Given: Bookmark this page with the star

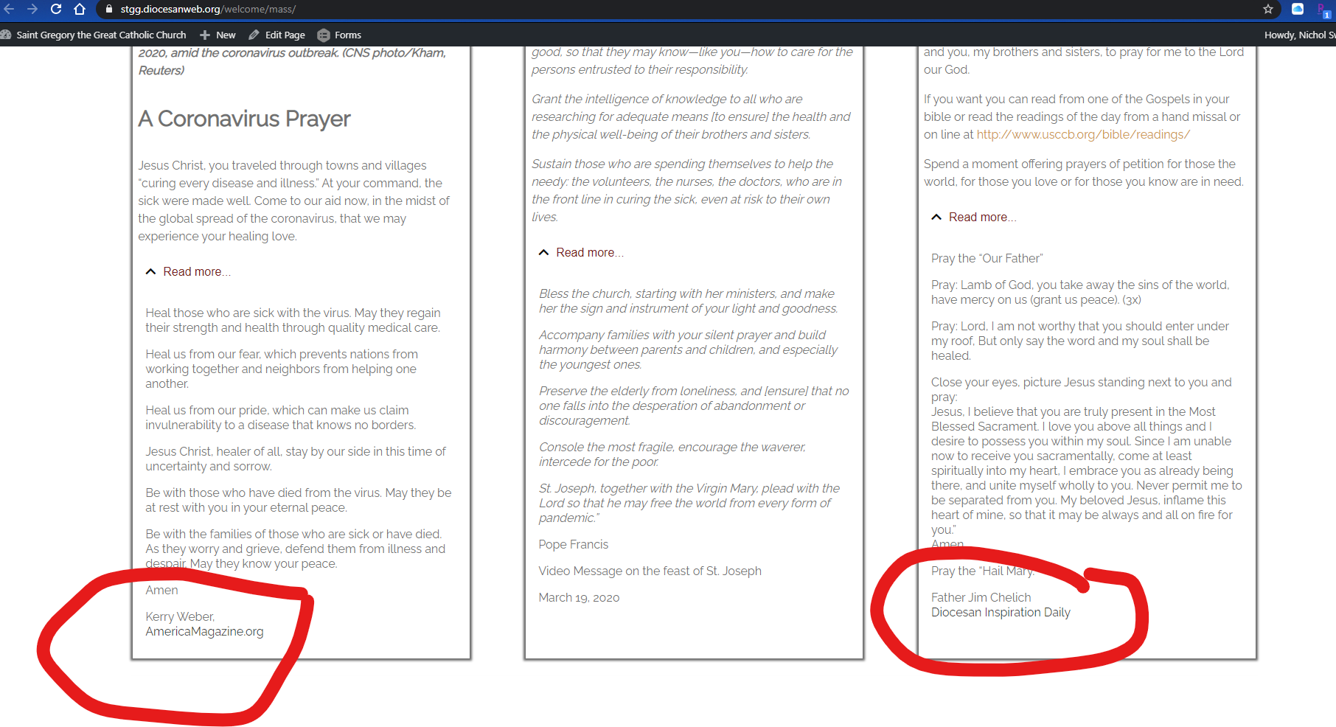Looking at the screenshot, I should (1268, 9).
